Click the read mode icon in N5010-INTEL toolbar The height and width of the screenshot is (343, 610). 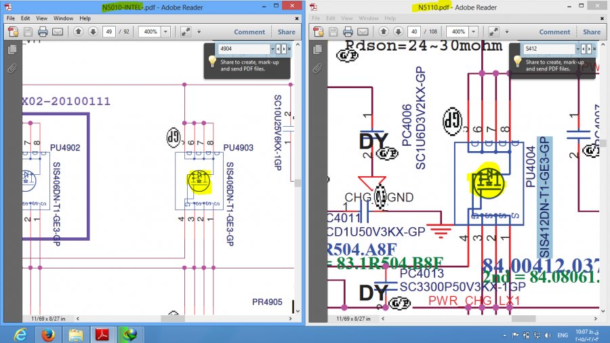[x=186, y=32]
